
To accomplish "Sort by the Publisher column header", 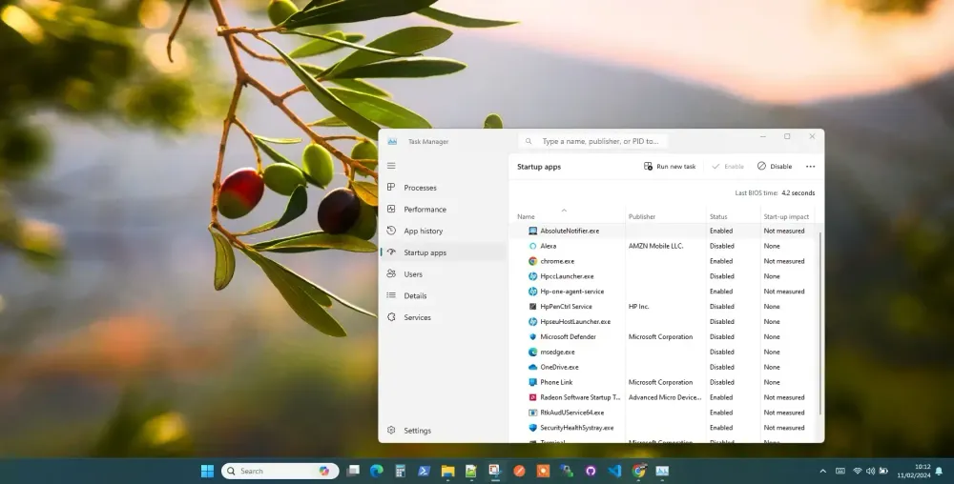I will (x=642, y=217).
